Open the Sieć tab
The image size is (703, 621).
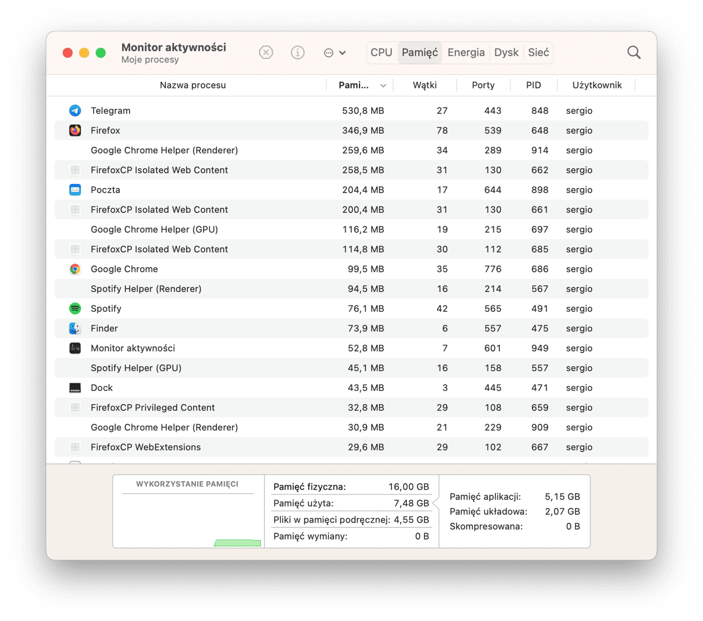(538, 53)
